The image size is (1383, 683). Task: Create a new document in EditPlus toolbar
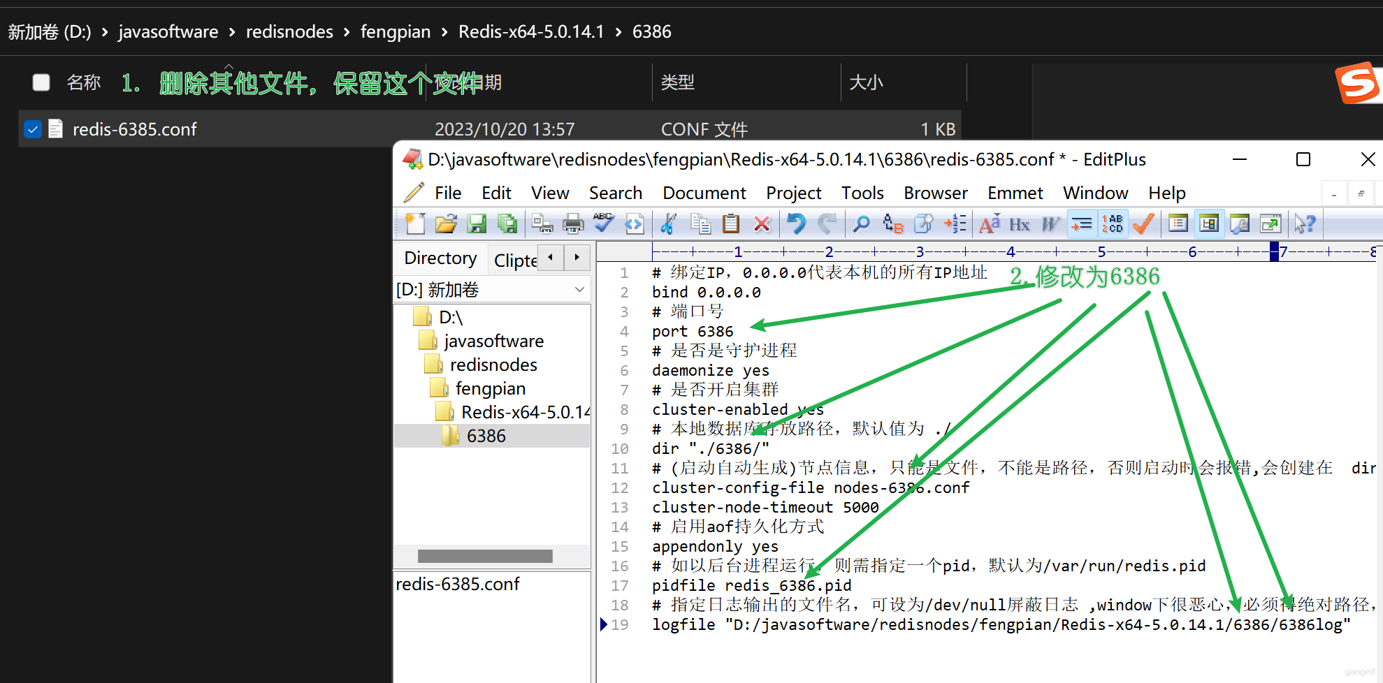click(x=415, y=223)
